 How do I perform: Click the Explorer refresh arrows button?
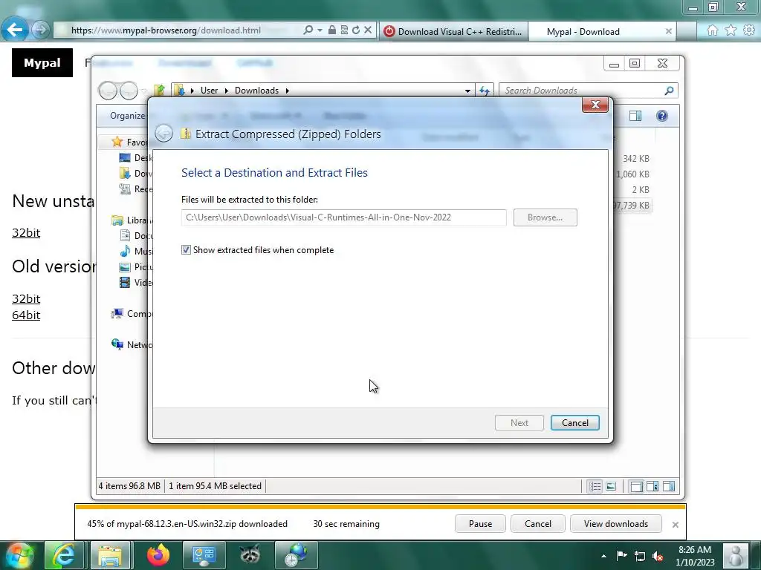pyautogui.click(x=485, y=91)
